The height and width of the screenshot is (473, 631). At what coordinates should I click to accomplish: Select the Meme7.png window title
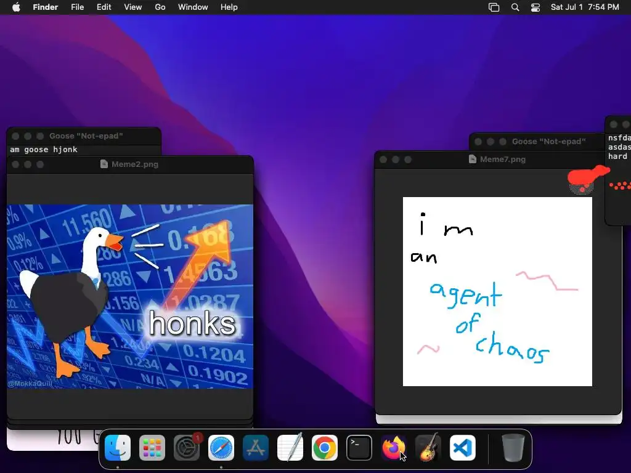503,160
